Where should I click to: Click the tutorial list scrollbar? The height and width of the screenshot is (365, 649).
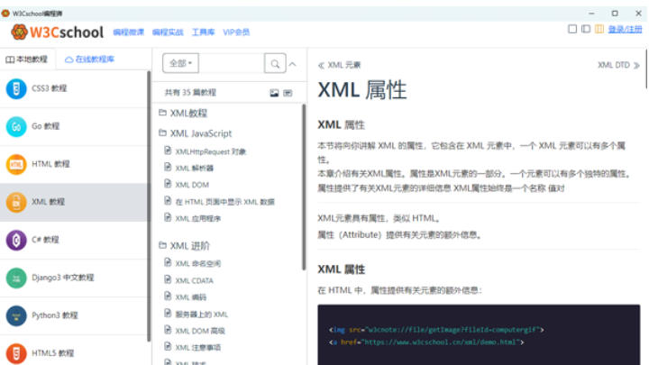(149, 206)
